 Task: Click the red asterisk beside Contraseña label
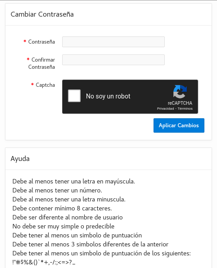click(25, 41)
